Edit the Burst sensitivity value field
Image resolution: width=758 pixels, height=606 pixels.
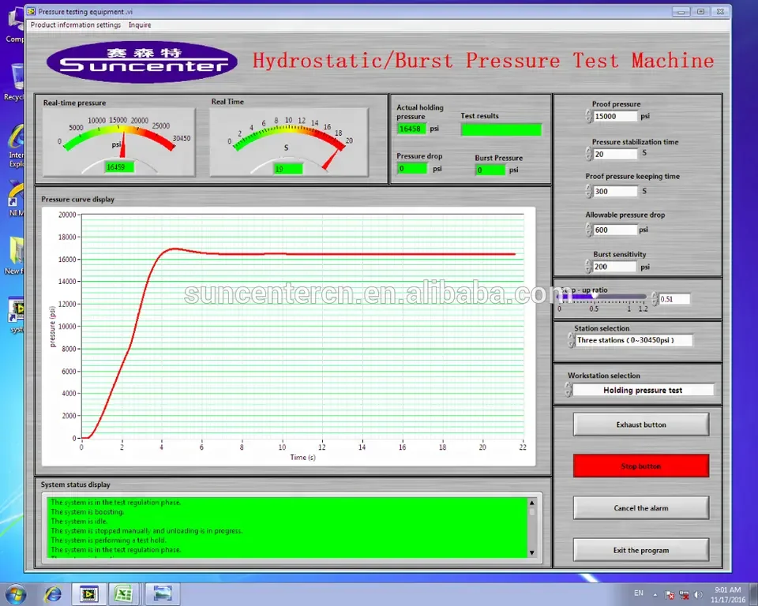[x=615, y=267]
